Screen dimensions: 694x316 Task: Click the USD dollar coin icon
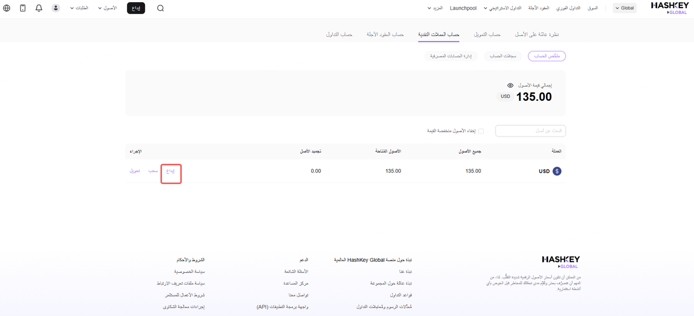coord(557,171)
